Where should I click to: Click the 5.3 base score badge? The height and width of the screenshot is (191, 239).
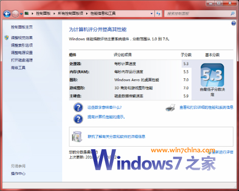pos(213,75)
